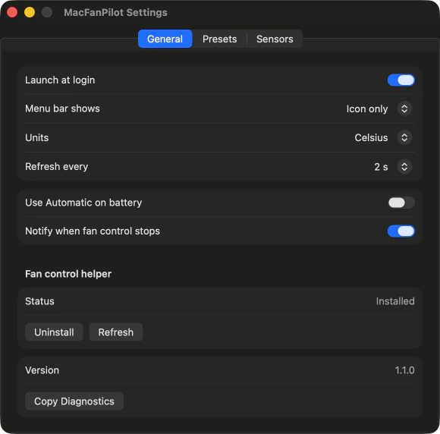The width and height of the screenshot is (440, 434).
Task: Open the Menu bar shows popup arrows
Action: coord(404,108)
